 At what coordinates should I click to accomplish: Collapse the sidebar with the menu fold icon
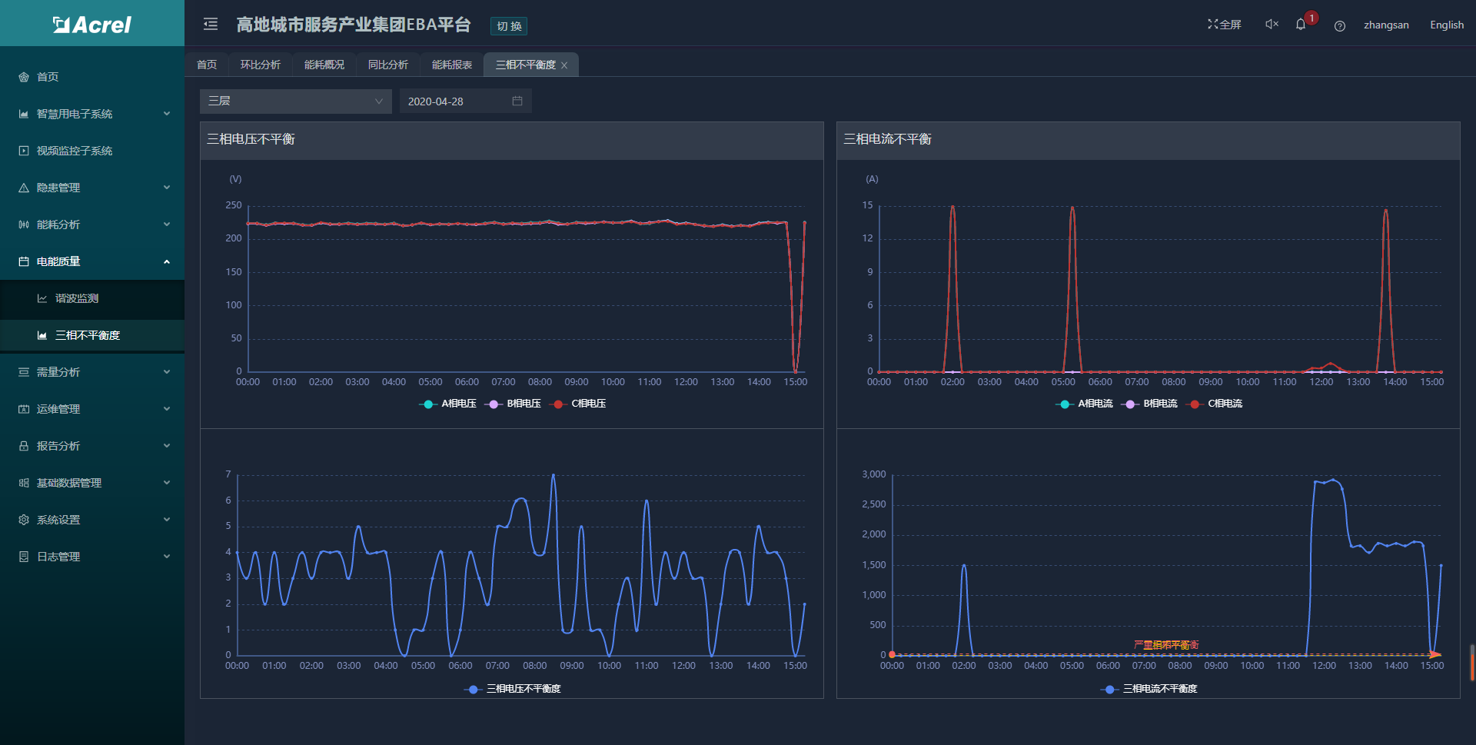pos(211,25)
